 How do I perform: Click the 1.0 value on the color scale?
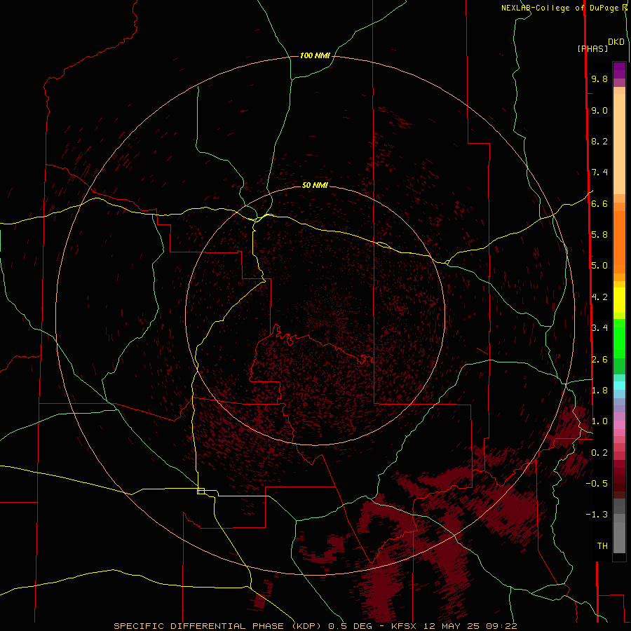click(599, 421)
